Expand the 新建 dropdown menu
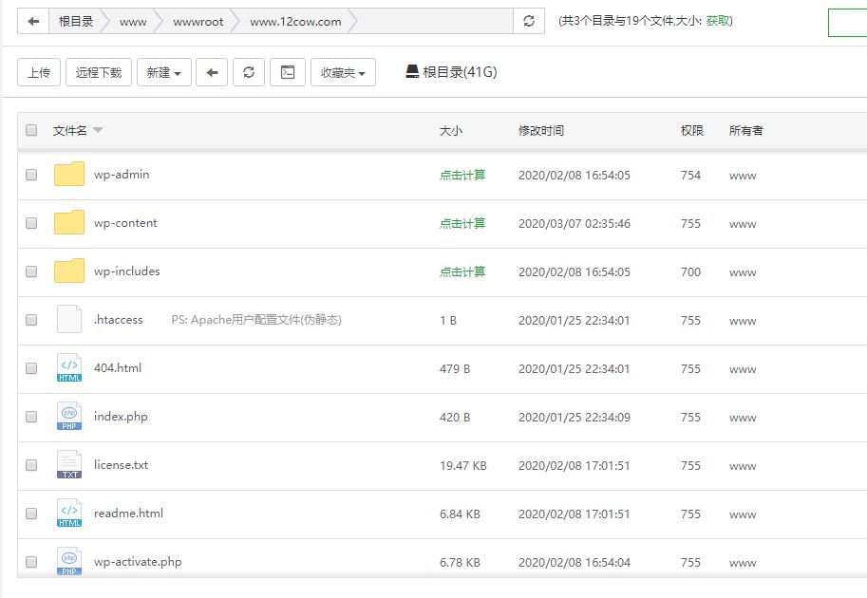This screenshot has width=867, height=598. (164, 72)
